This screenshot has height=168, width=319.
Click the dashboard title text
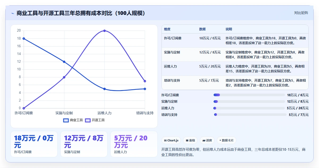tap(81, 13)
